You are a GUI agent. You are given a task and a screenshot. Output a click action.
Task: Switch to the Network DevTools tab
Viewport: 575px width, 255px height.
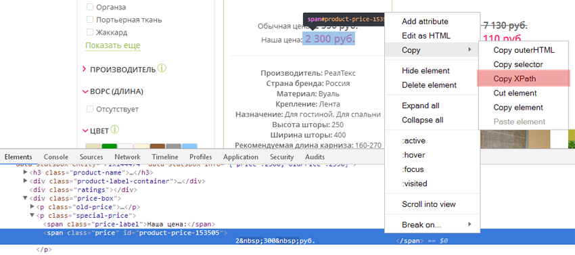pos(127,157)
